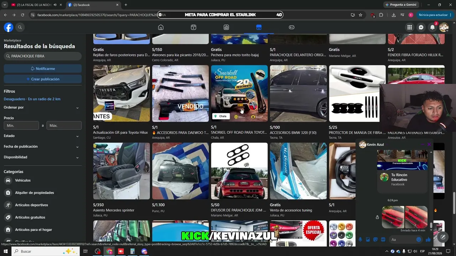Screen dimensions: 456x256
Task: Open the Facebook home logo
Action: [9, 27]
